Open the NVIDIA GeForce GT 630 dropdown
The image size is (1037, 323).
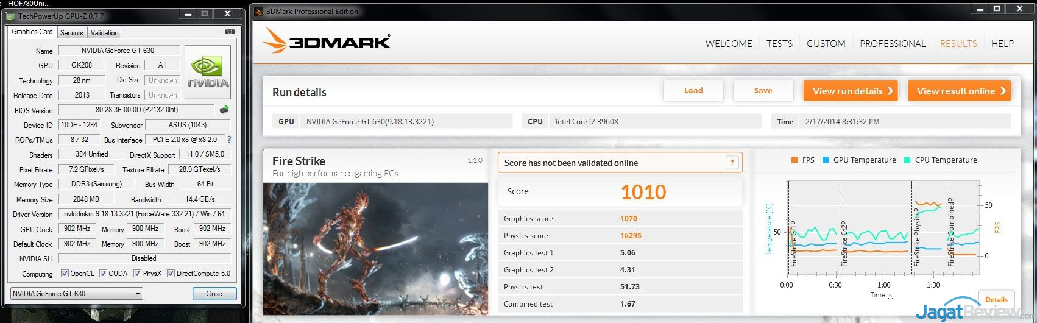76,294
